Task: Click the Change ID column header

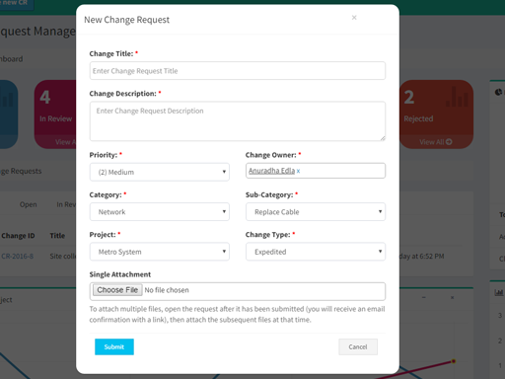Action: 18,236
